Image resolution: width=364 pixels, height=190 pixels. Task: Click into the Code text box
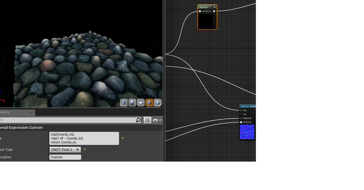[x=84, y=138]
